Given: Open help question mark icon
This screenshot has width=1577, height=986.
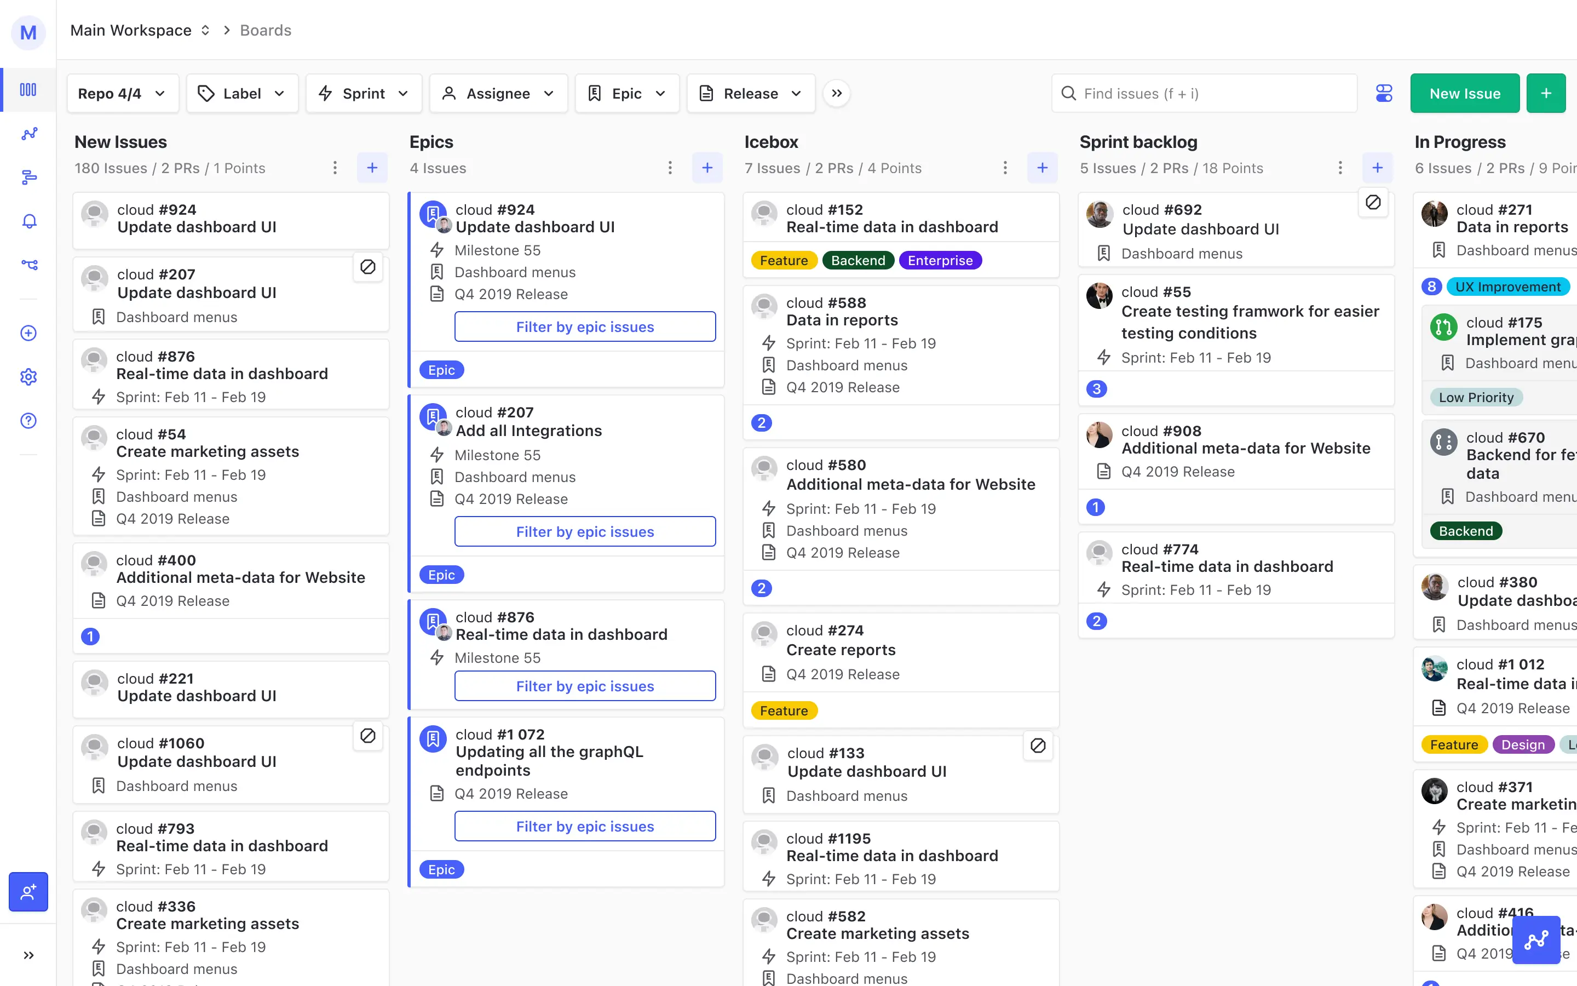Looking at the screenshot, I should [28, 421].
